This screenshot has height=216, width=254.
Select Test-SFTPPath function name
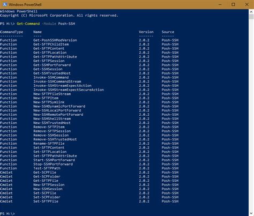coord(47,168)
